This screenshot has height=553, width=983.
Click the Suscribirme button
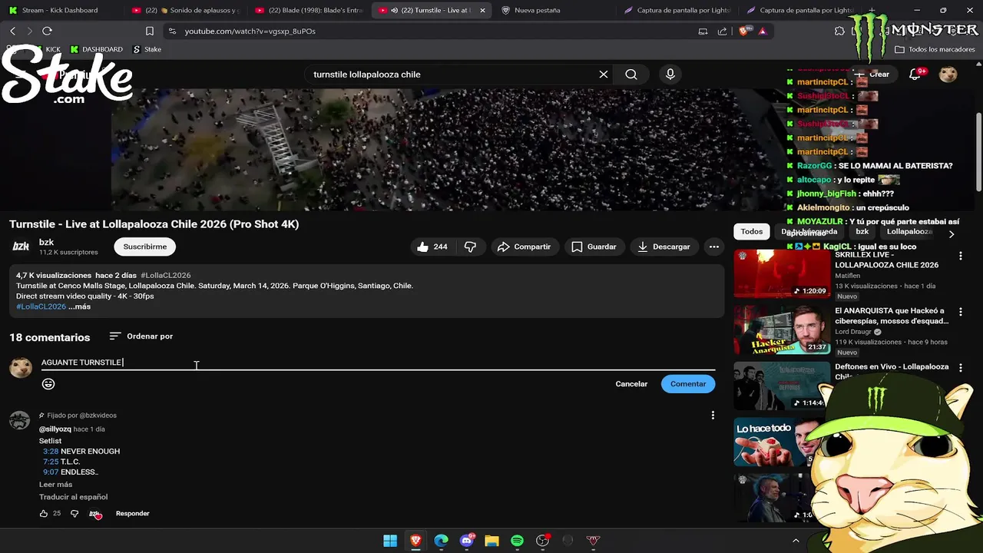tap(145, 247)
